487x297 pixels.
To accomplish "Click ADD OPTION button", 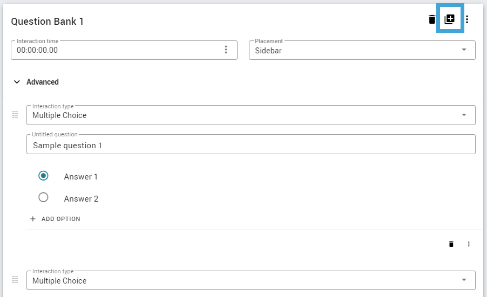I will click(x=55, y=219).
